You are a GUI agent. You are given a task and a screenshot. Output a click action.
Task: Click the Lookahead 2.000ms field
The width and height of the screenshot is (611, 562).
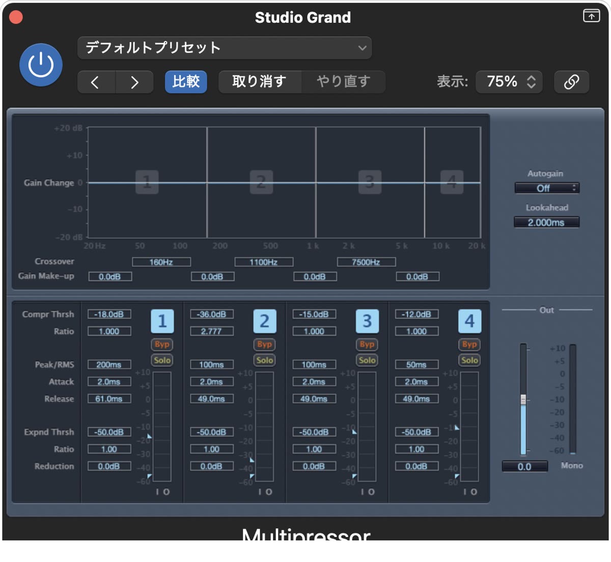(546, 222)
